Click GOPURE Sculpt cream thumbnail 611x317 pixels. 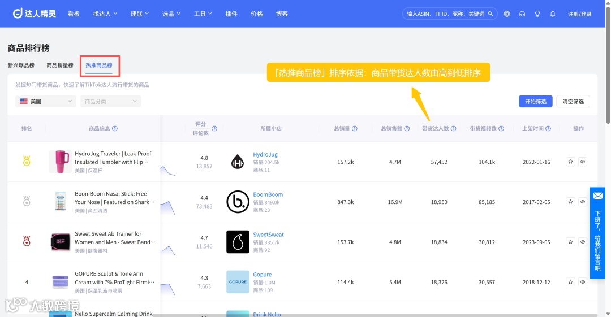60,282
